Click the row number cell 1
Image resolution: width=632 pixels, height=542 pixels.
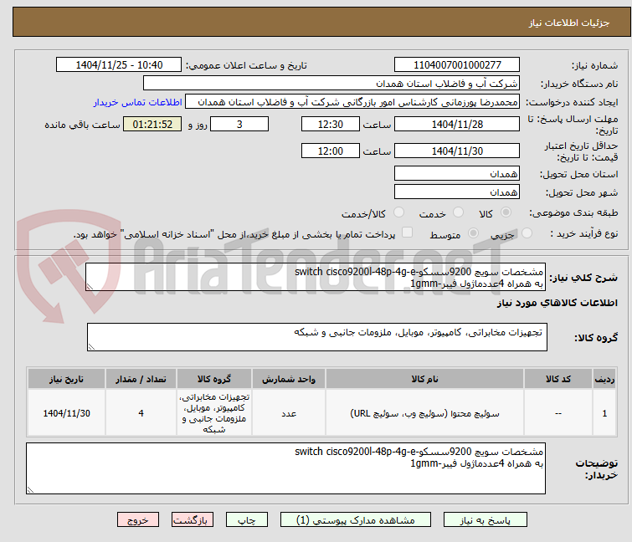[x=604, y=413]
